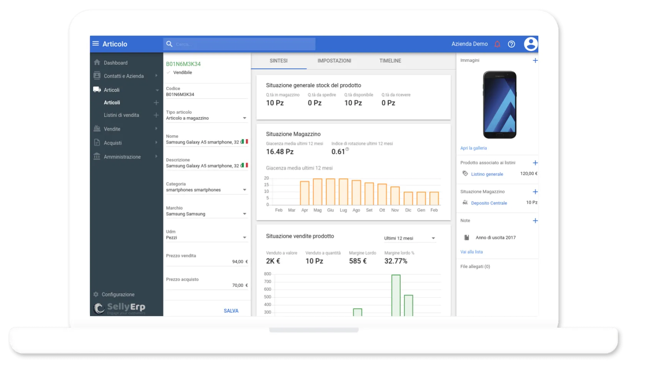Go to Dashboard in the sidebar
646x373 pixels.
click(116, 63)
